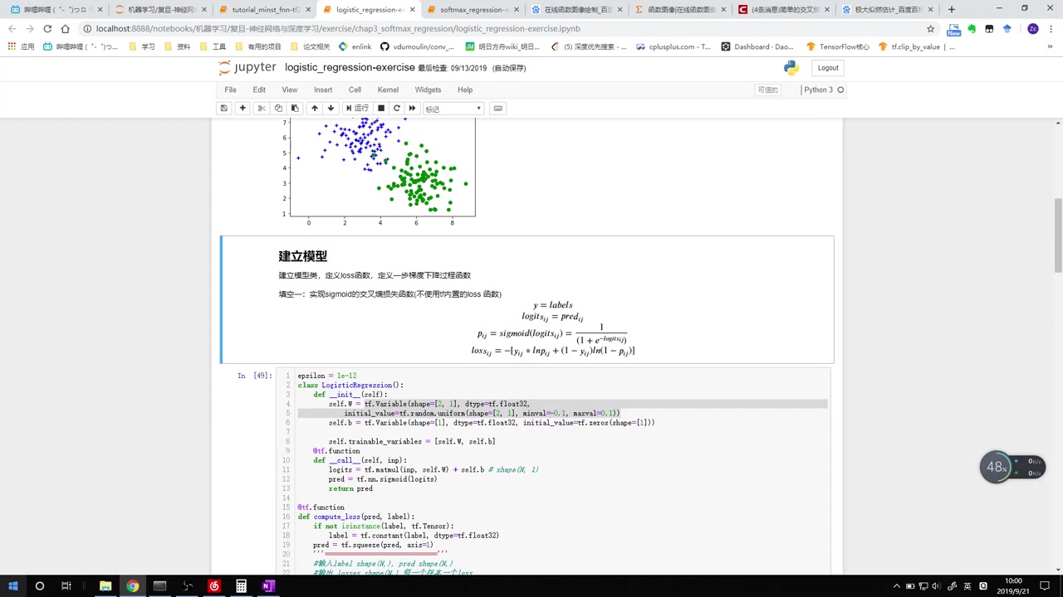
Task: Click the Python logo icon
Action: 791,68
